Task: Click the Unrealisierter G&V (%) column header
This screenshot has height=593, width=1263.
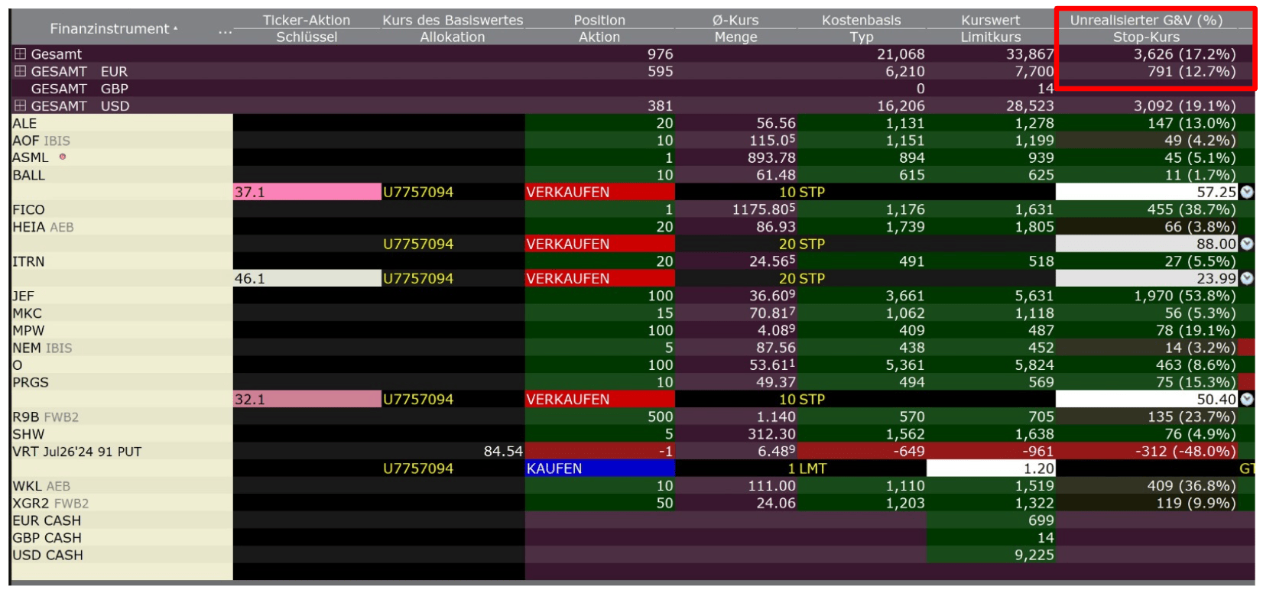Action: pos(1145,21)
